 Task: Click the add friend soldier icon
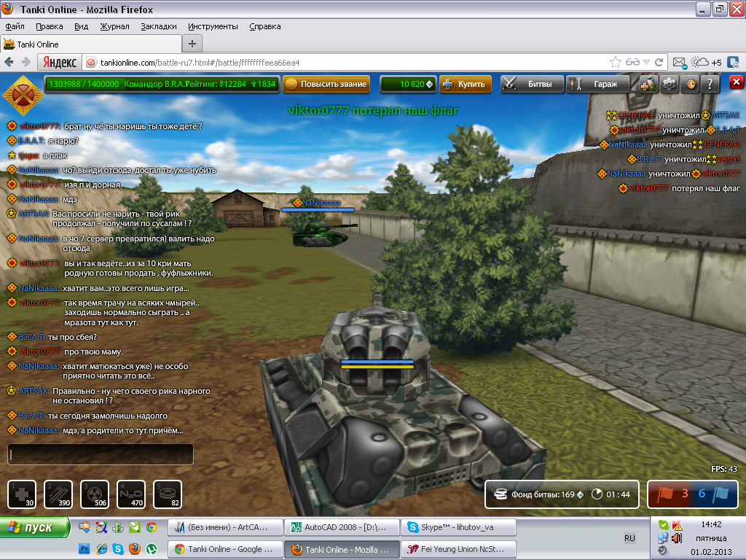tap(648, 85)
